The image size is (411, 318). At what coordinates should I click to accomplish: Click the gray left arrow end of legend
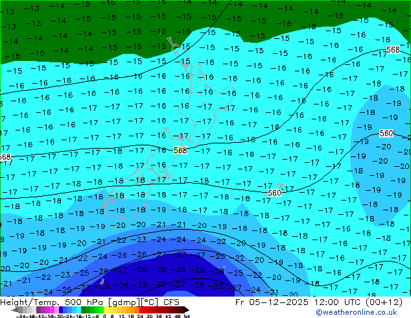[15, 310]
